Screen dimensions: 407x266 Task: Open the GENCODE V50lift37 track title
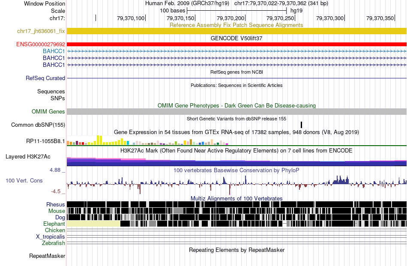(236, 39)
